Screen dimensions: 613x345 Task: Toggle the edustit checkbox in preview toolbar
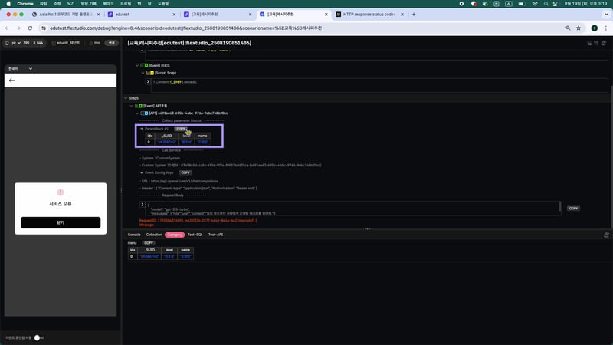[x=54, y=43]
